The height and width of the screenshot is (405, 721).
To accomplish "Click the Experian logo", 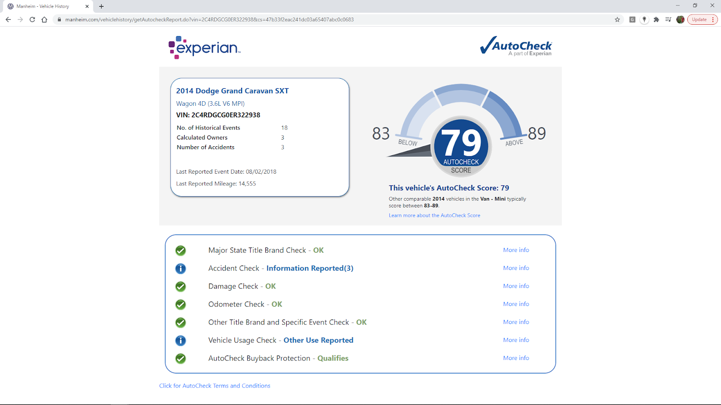I will pos(205,47).
